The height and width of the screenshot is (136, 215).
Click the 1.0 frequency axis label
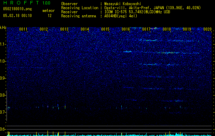point(3,61)
